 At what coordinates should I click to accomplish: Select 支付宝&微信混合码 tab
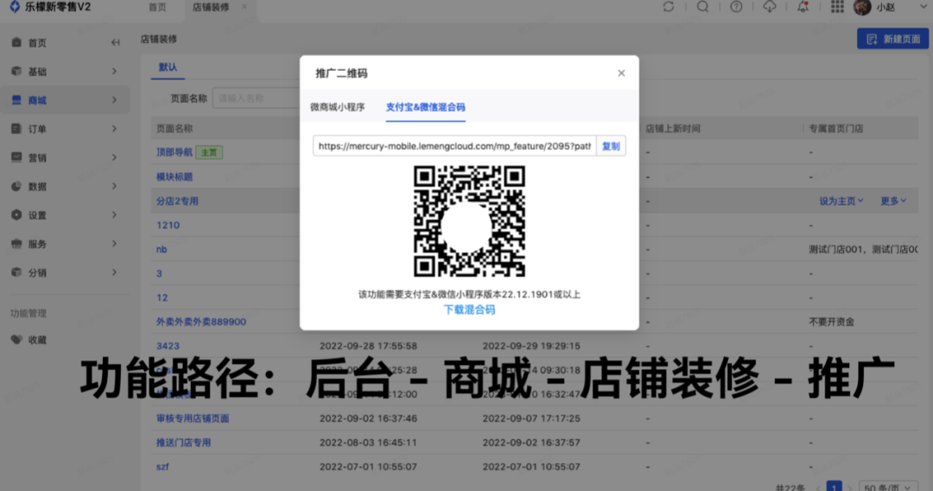(x=425, y=107)
